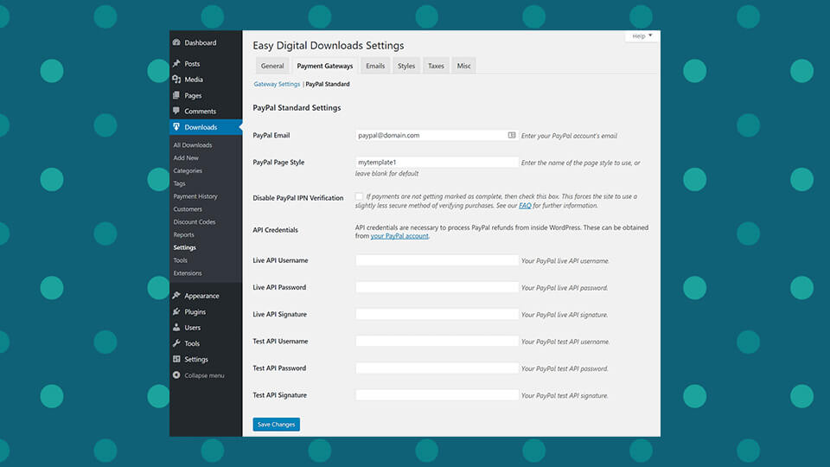Click the Easy Digital Downloads Settings title

tap(329, 46)
